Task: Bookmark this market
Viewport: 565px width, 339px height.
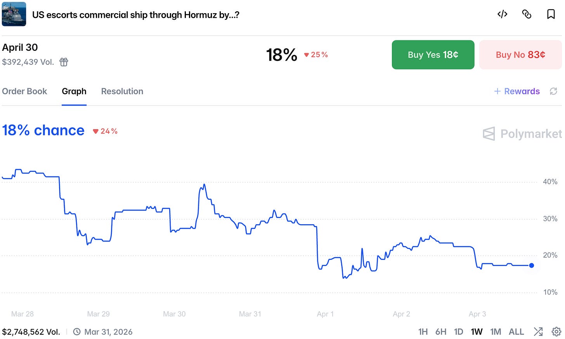Action: pos(551,14)
